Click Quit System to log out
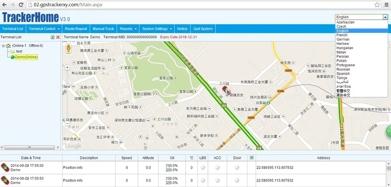 (203, 29)
